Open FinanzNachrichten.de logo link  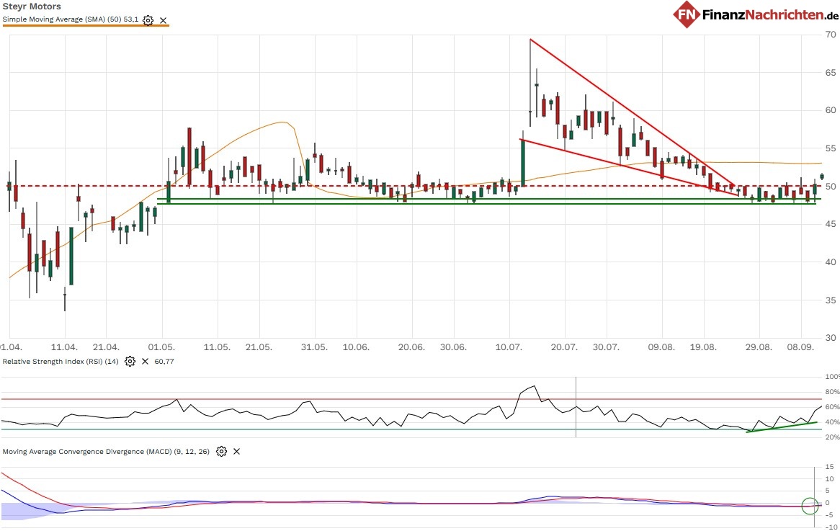(756, 14)
